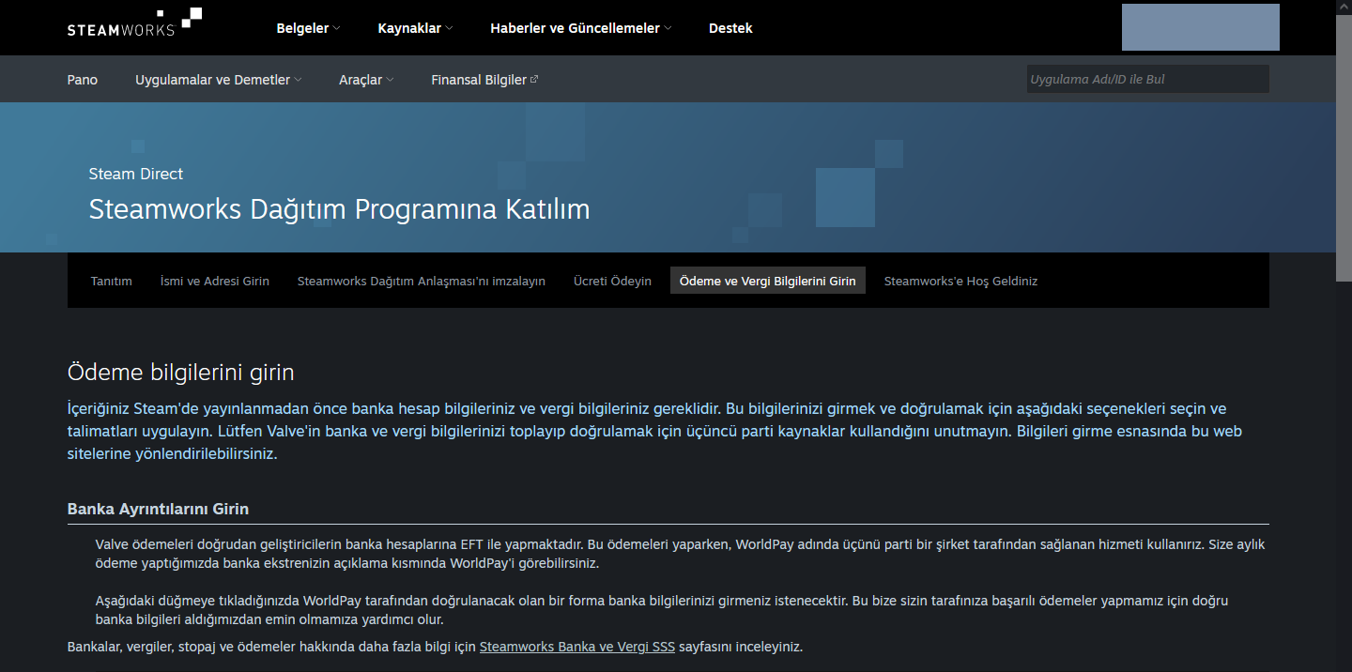This screenshot has width=1352, height=672.
Task: Open the Araçlar dropdown
Action: [x=366, y=80]
